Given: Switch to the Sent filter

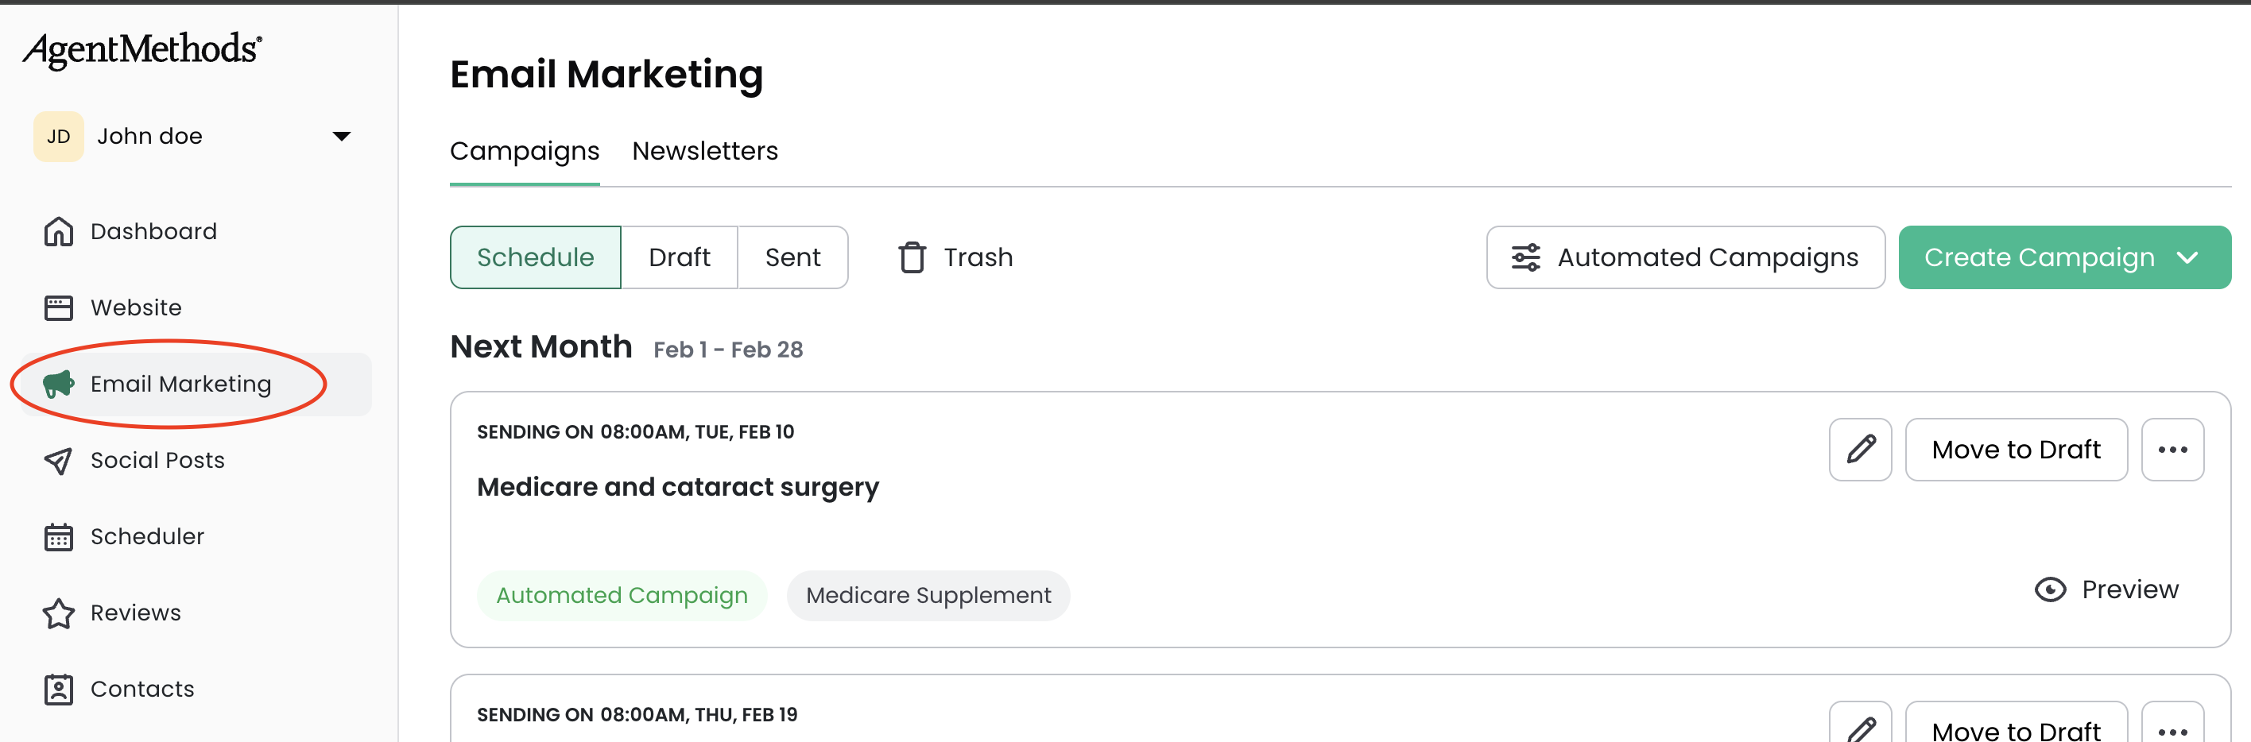Looking at the screenshot, I should point(792,257).
